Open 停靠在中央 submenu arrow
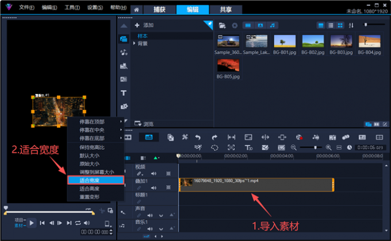The width and height of the screenshot is (391, 241). tap(121, 130)
